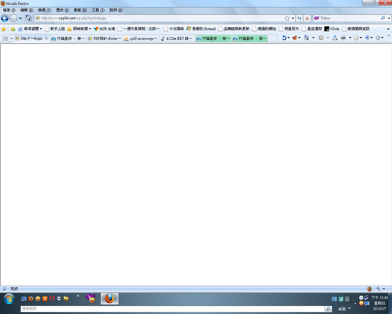
Task: Expand the Print options dropdown arrow
Action: click(x=350, y=38)
